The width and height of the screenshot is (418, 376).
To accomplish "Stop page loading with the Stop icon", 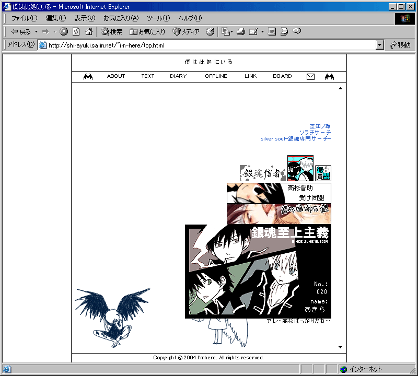I will 64,31.
